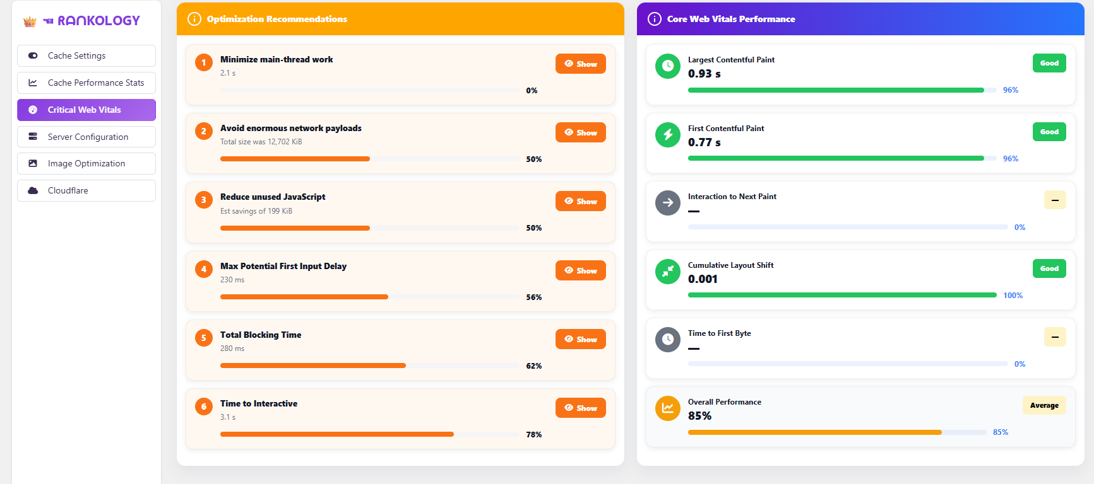The height and width of the screenshot is (484, 1094).
Task: Click the info icon beside Core Web Vitals Performance
Action: (655, 19)
